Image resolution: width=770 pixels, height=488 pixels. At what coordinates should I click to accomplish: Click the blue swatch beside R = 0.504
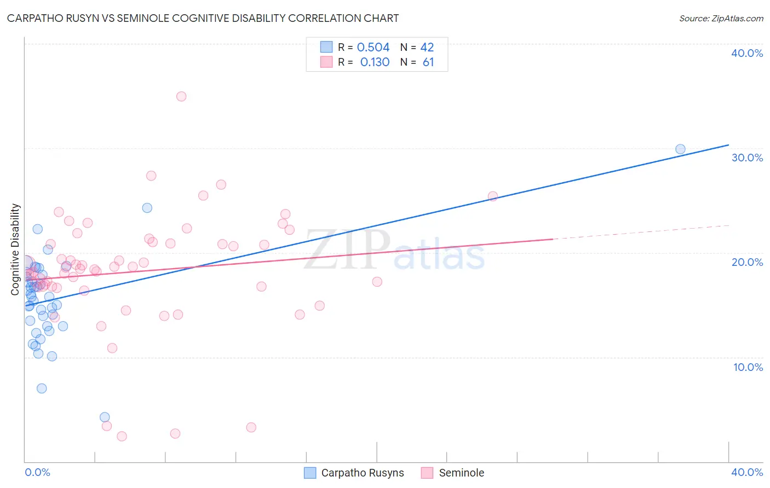[x=326, y=47]
